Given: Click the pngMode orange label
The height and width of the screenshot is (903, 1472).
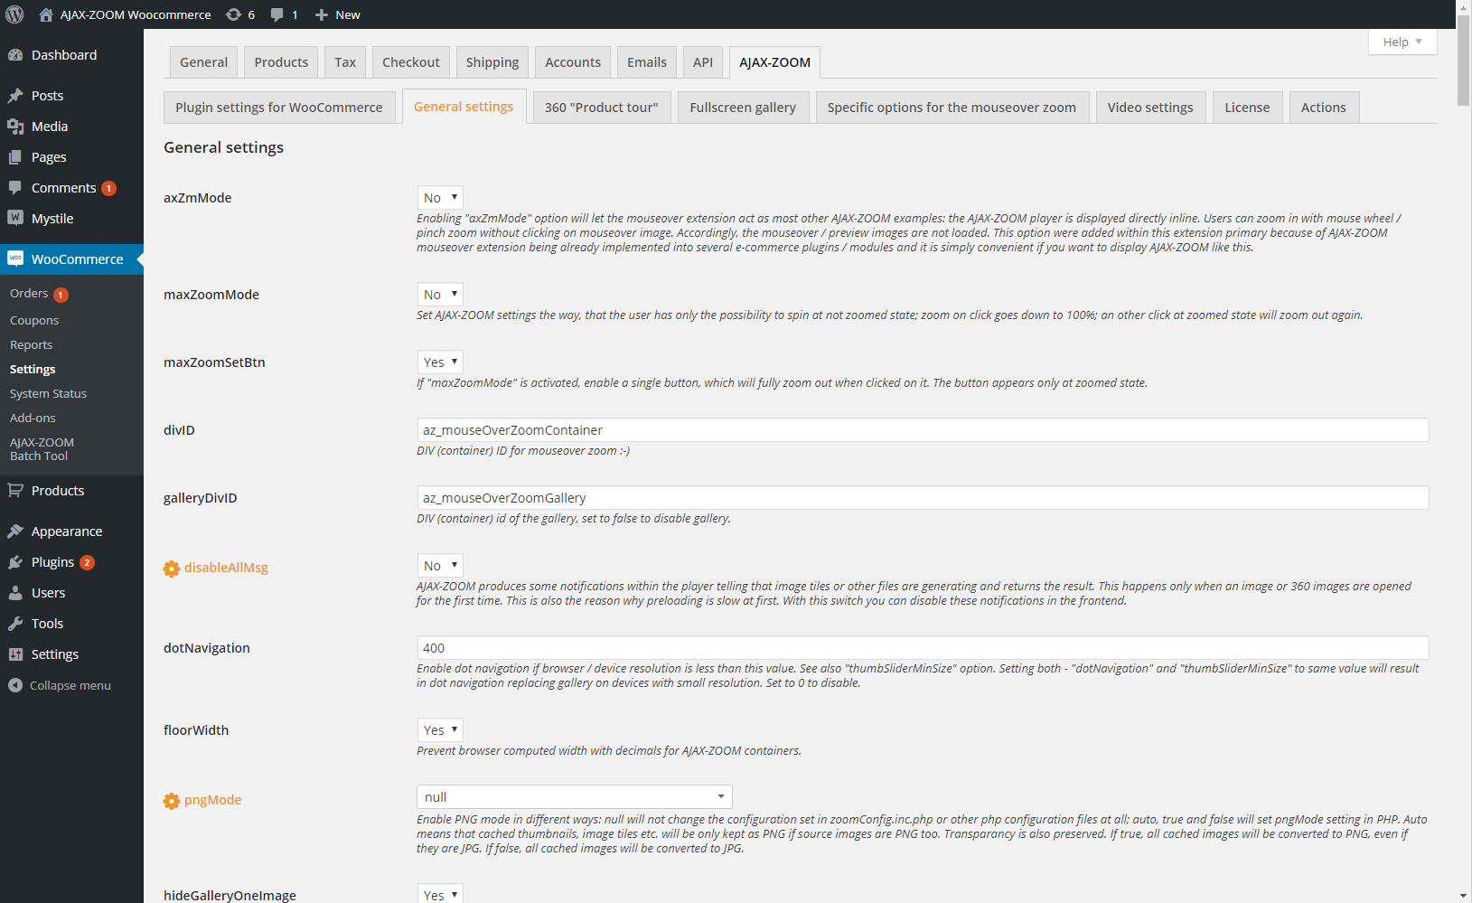Looking at the screenshot, I should [x=212, y=800].
